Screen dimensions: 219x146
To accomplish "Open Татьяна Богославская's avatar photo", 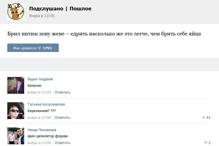I will (16, 111).
